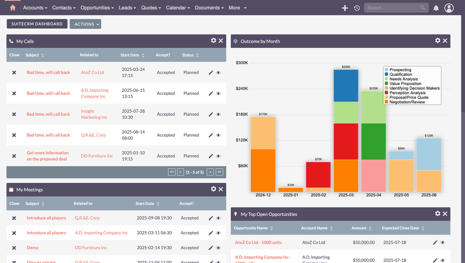View AtoZ Co Ltd call details
The width and height of the screenshot is (465, 263).
(x=218, y=73)
